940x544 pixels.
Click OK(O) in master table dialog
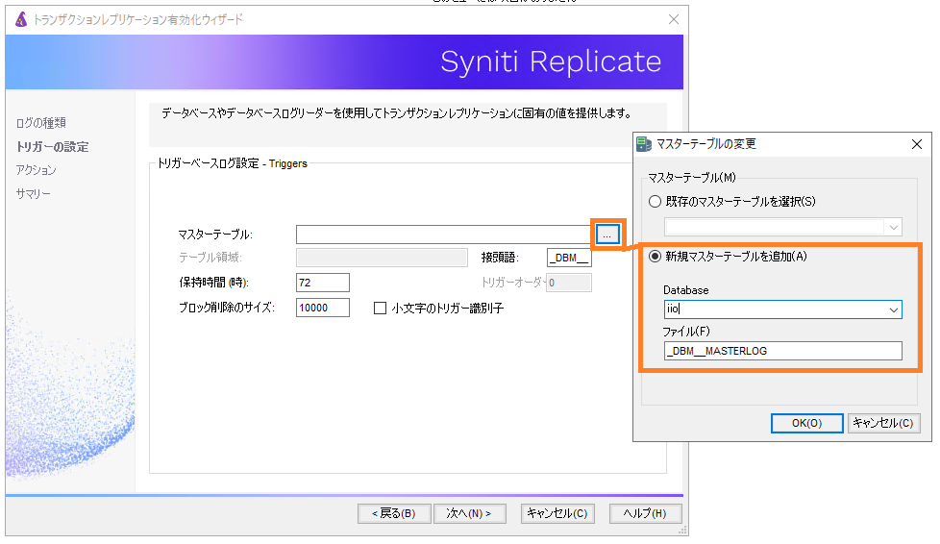[807, 423]
